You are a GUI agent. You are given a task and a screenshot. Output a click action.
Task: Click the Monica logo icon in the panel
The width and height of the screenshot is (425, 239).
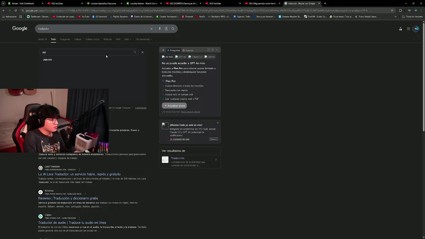pyautogui.click(x=163, y=50)
